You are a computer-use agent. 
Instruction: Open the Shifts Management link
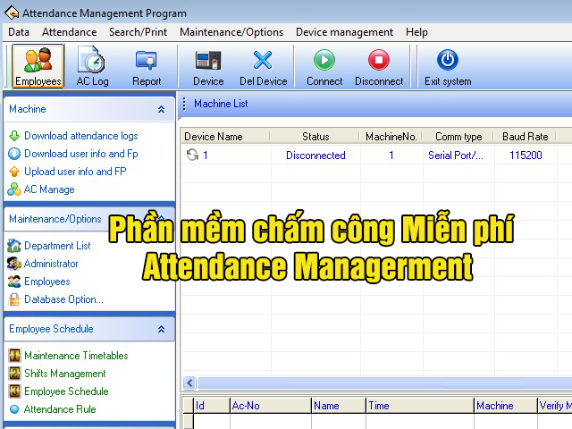65,374
